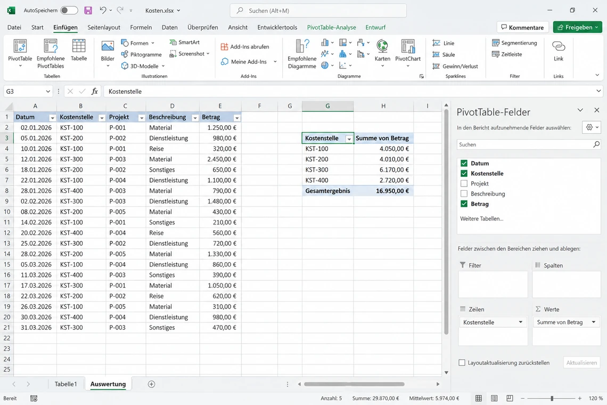Click the Kommentare button
This screenshot has height=405, width=607.
[x=523, y=27]
